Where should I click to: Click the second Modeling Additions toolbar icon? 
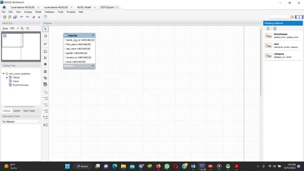click(x=275, y=28)
